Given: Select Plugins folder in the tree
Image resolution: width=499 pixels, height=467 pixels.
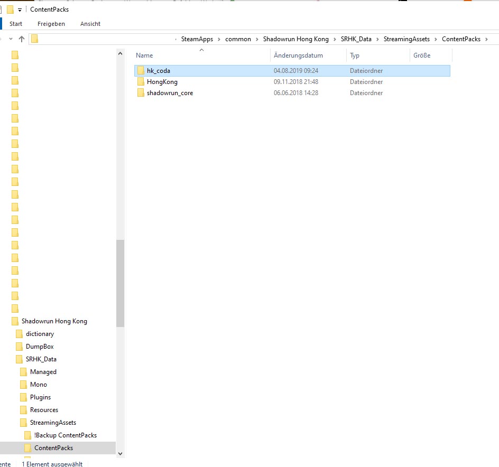Looking at the screenshot, I should [40, 397].
